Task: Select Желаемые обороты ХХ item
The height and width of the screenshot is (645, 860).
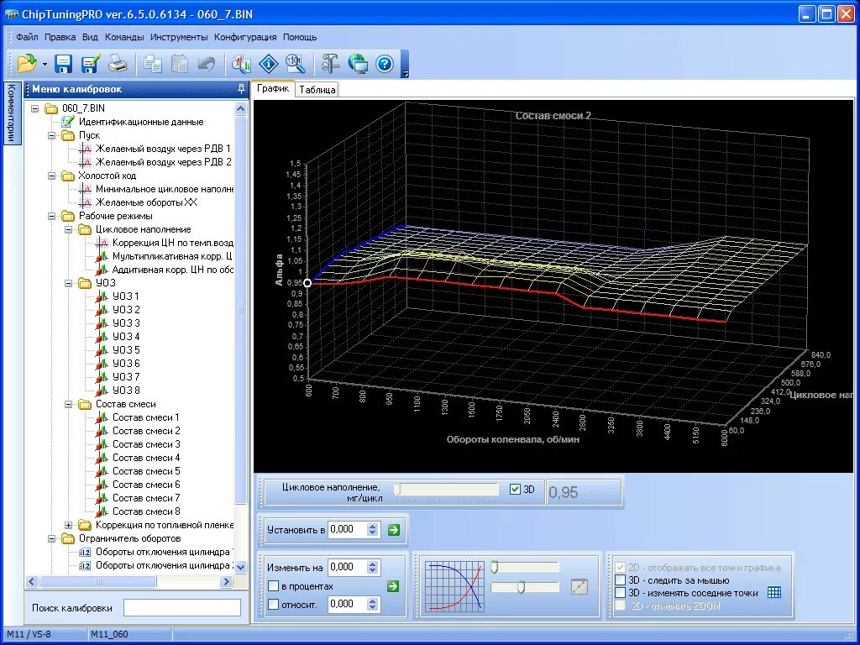Action: coord(146,202)
